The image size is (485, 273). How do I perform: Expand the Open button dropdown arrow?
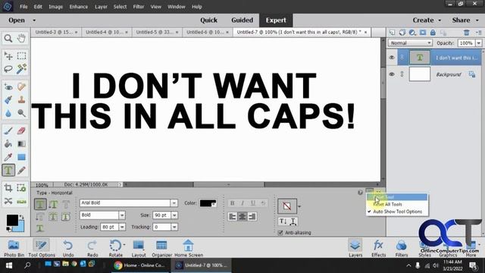pyautogui.click(x=34, y=20)
